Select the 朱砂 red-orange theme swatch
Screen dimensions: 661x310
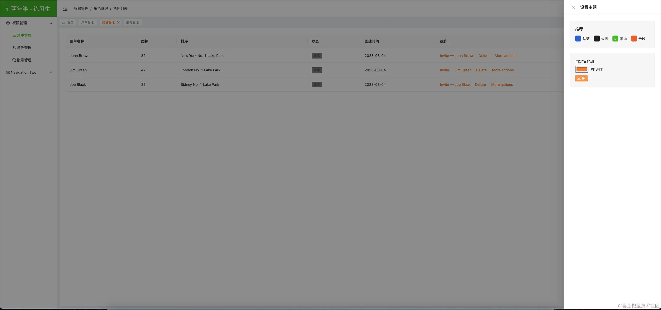[x=634, y=39]
